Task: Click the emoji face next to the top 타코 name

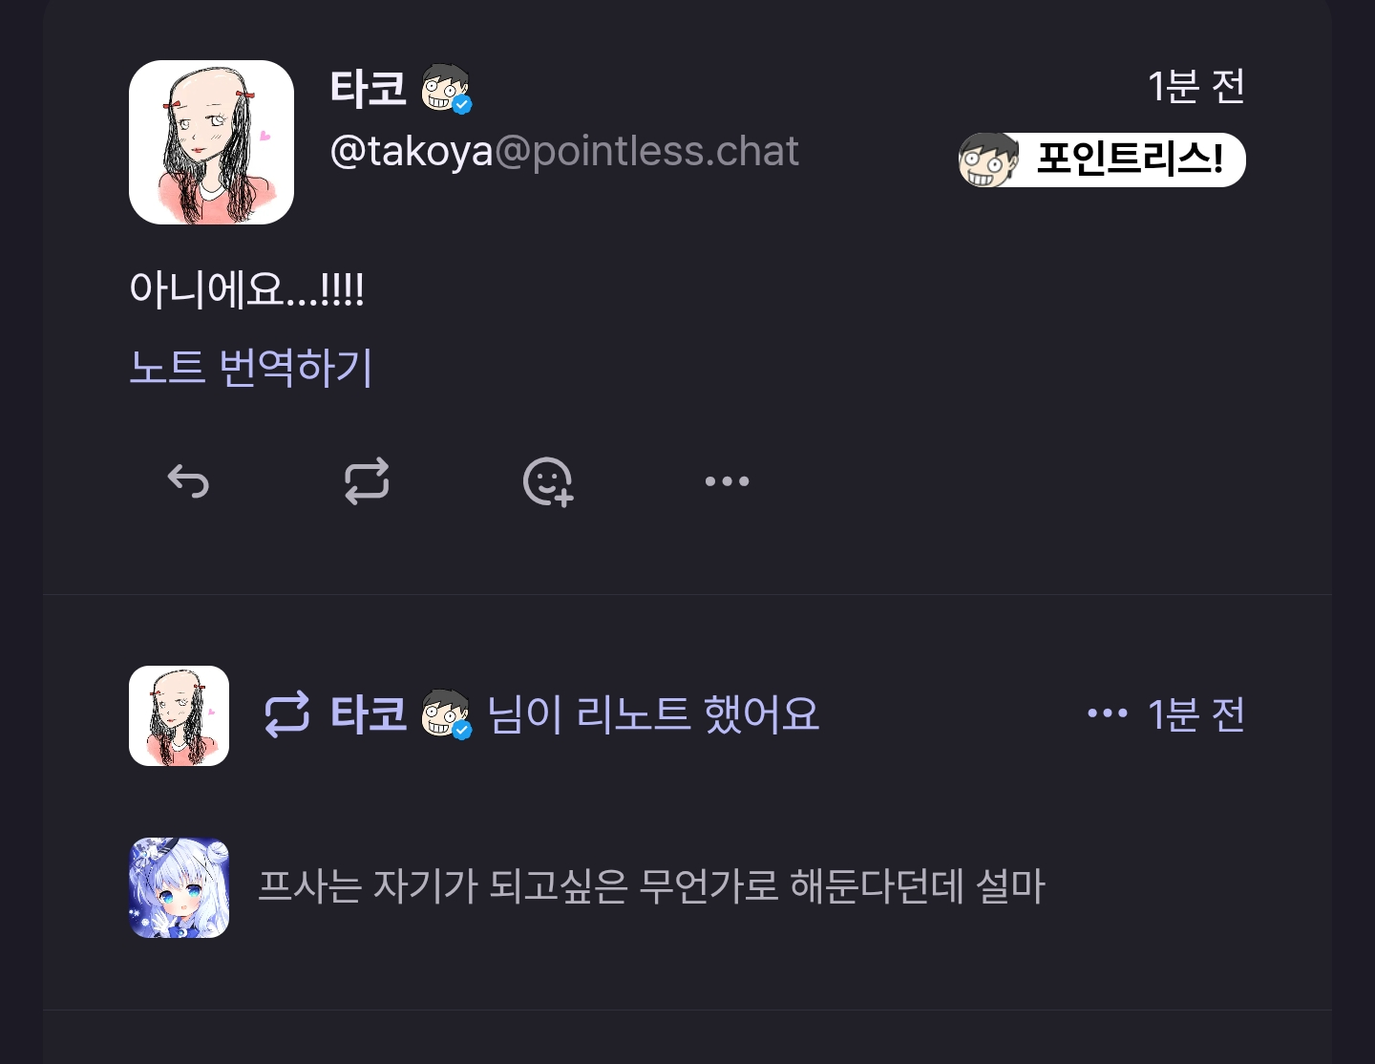Action: 446,88
